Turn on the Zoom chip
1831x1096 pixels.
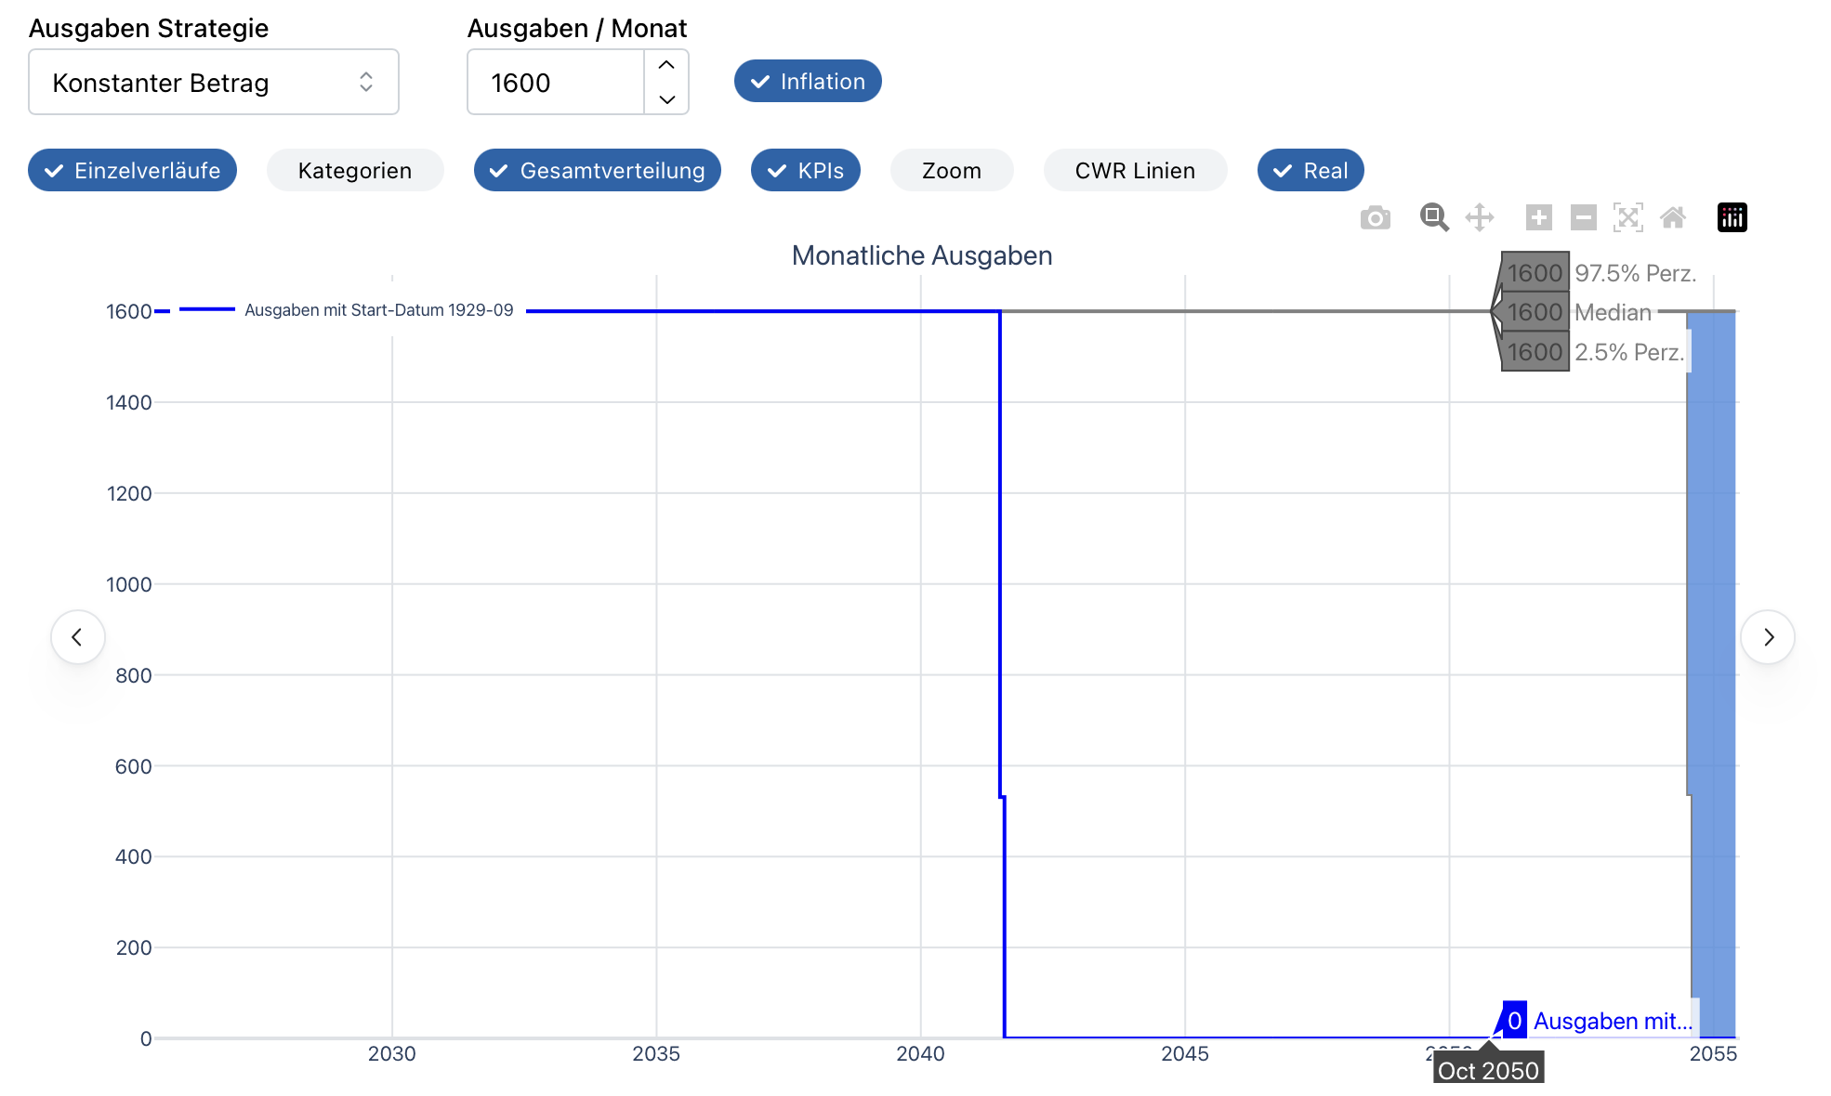(951, 171)
